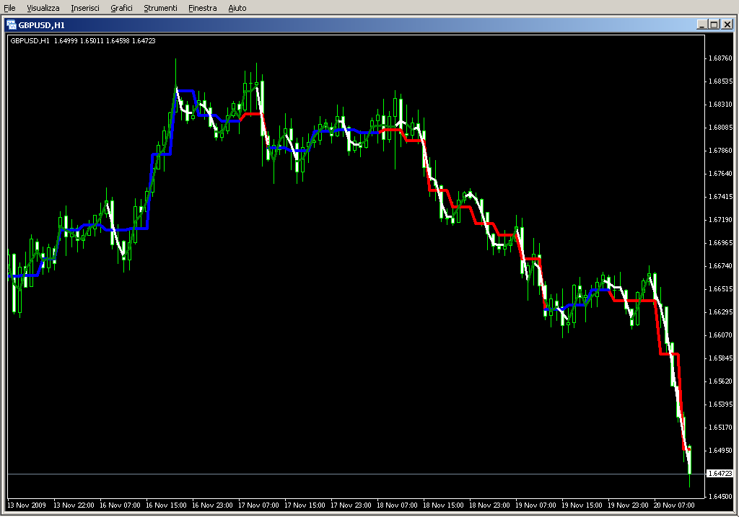This screenshot has width=739, height=517.
Task: Click price scale value 1.67860
Action: tap(721, 151)
